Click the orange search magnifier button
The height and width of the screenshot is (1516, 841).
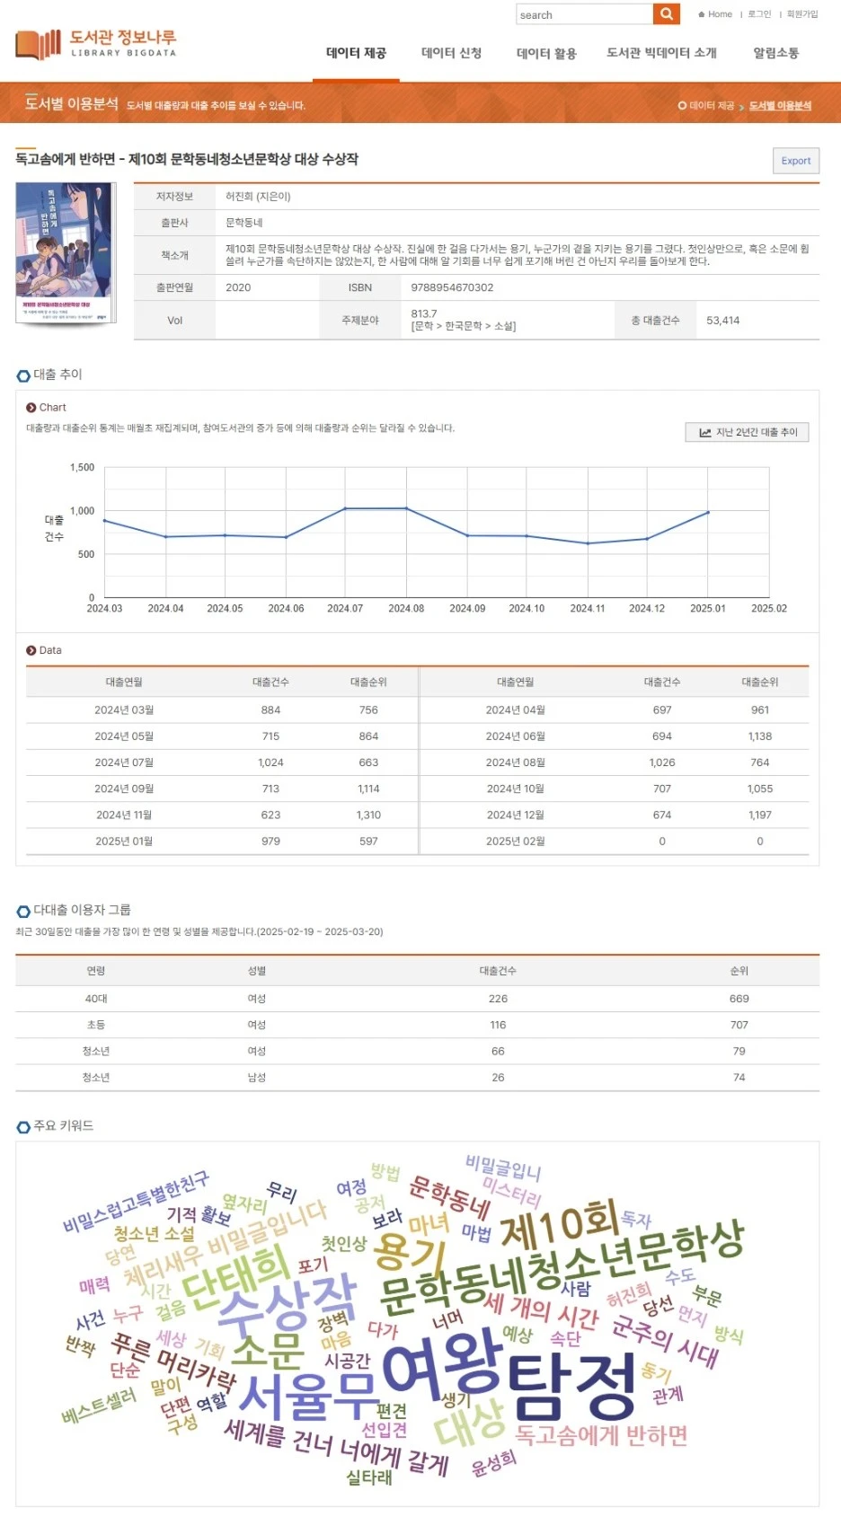click(x=666, y=14)
